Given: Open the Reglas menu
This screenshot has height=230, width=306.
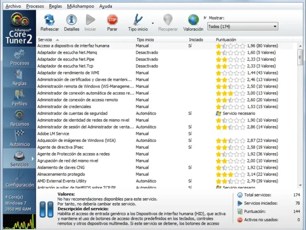Looking at the screenshot, I should click(55, 6).
